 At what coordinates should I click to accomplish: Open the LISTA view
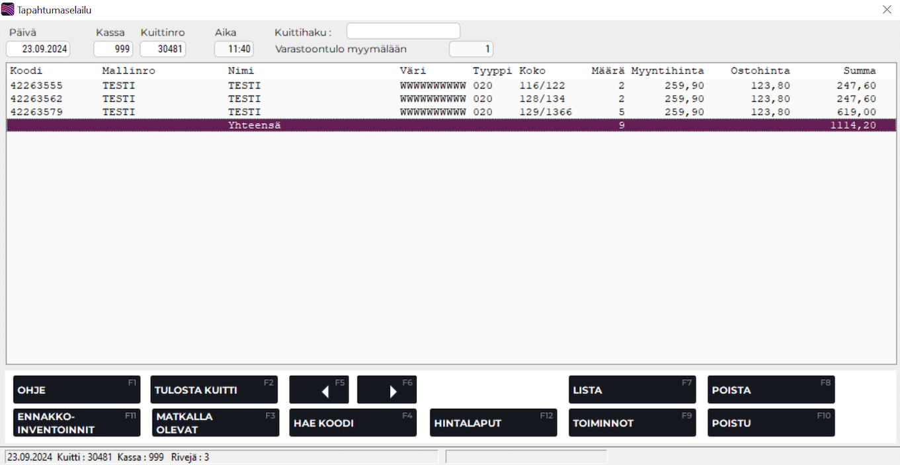[632, 390]
